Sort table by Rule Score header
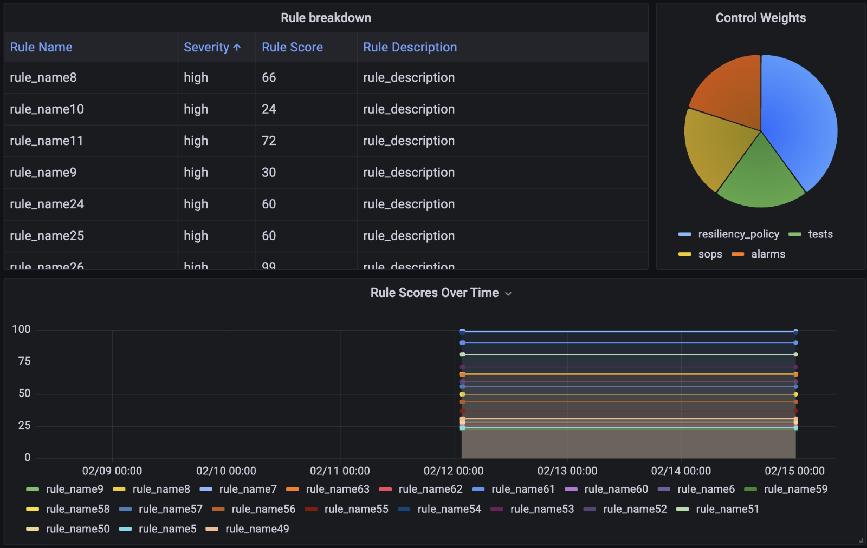This screenshot has height=548, width=867. click(x=292, y=47)
